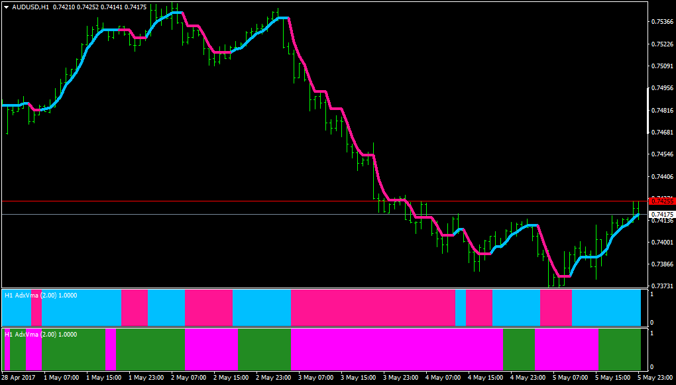
Task: Select open price 0.74210 in chart header
Action: pyautogui.click(x=64, y=7)
